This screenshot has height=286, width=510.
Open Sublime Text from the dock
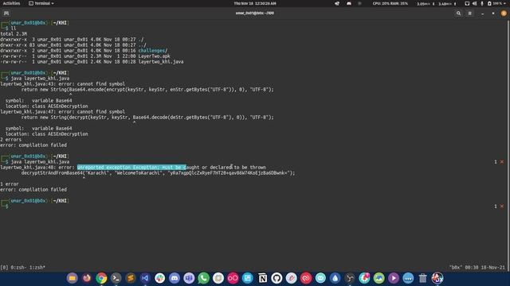pos(131,278)
